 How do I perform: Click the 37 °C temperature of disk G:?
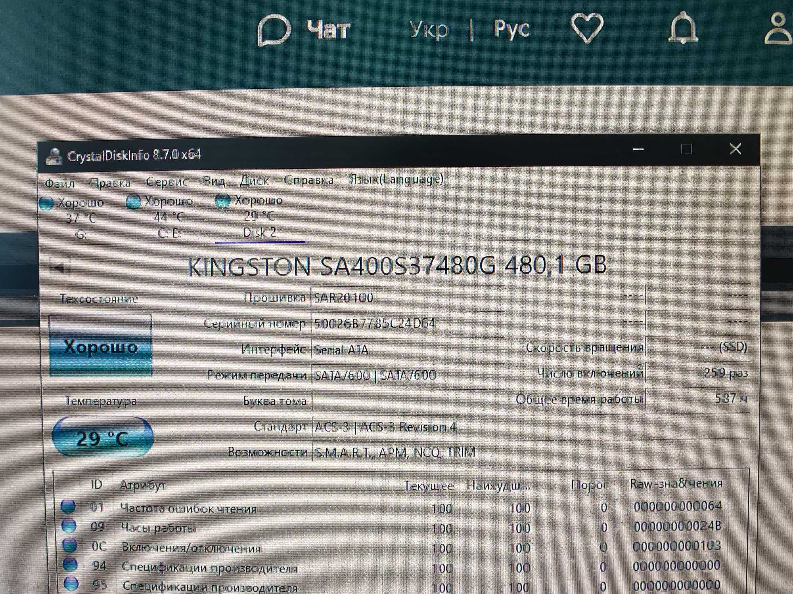(x=81, y=218)
